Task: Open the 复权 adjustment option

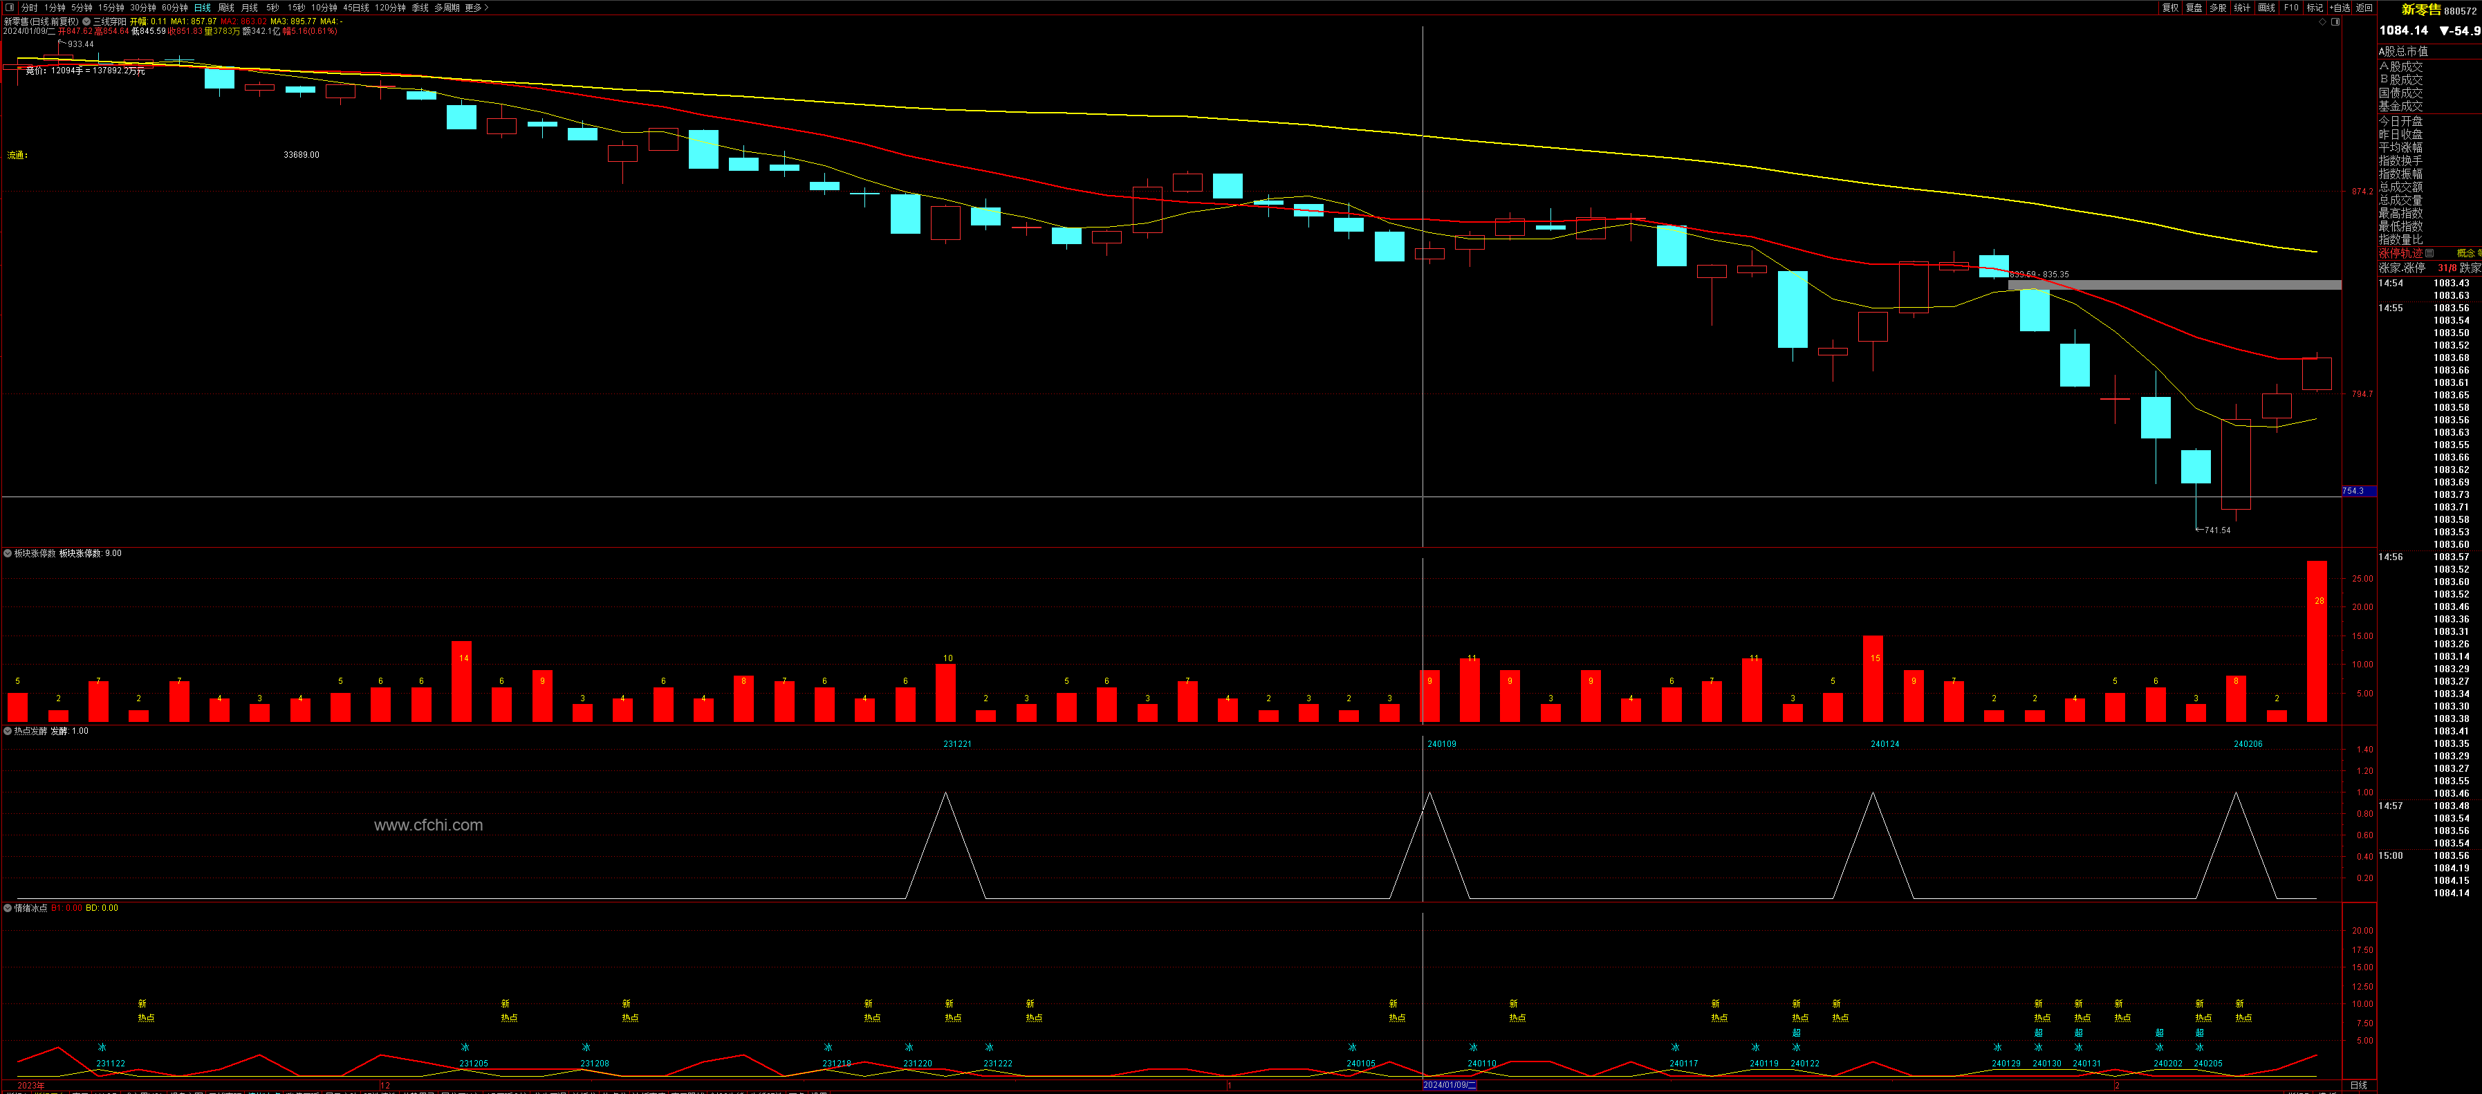Action: [x=2170, y=8]
